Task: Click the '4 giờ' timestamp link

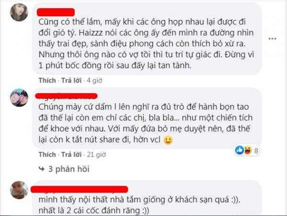Action: pyautogui.click(x=94, y=80)
